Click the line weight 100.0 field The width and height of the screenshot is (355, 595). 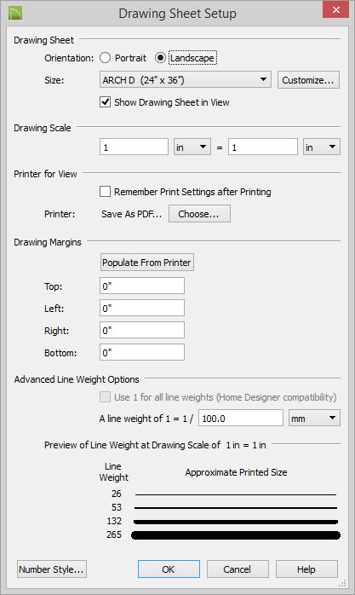pos(241,419)
